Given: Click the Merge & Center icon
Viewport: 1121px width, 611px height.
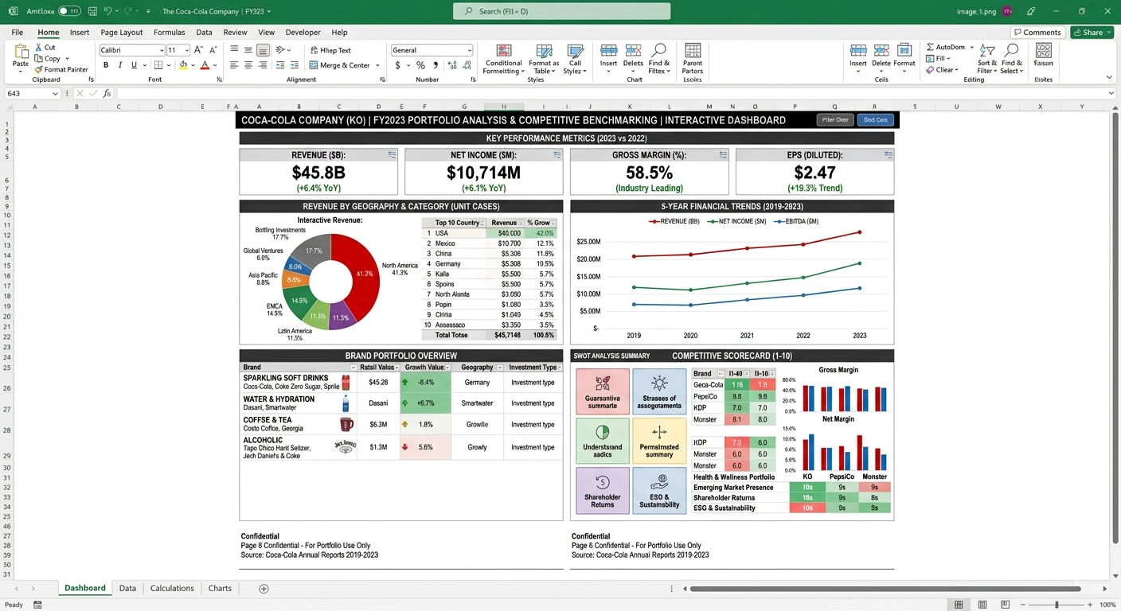Looking at the screenshot, I should [314, 65].
